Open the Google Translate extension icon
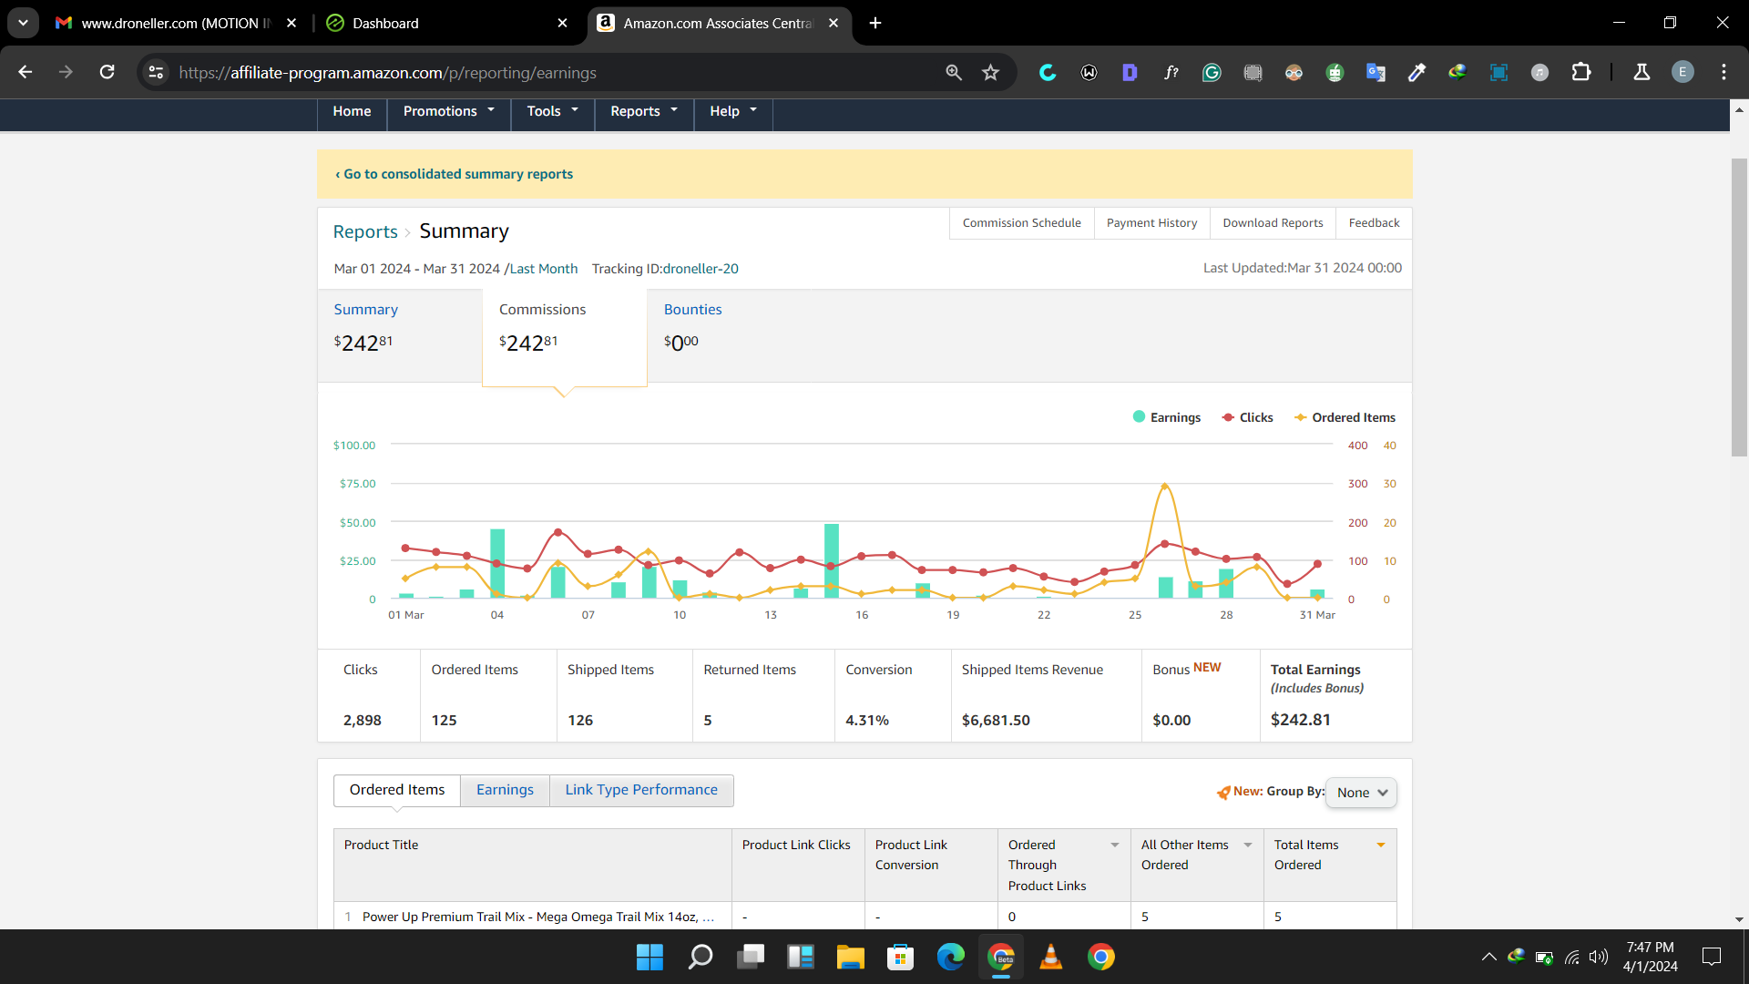This screenshot has height=984, width=1749. (1376, 72)
